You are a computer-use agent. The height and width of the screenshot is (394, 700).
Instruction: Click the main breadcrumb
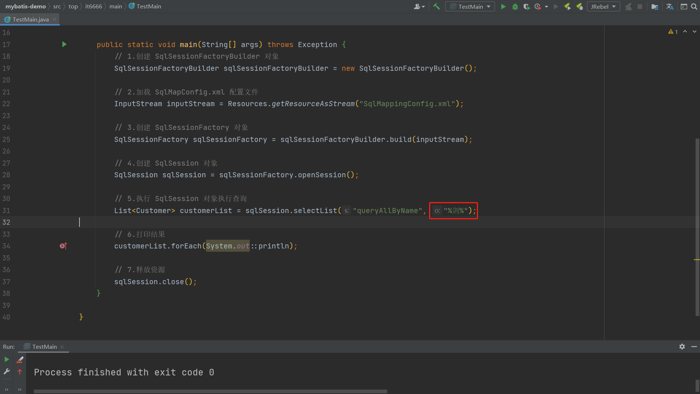coord(116,6)
